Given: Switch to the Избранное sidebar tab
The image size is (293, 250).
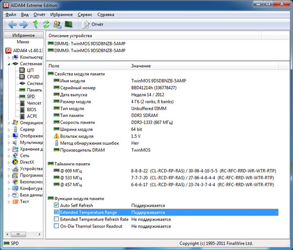Looking at the screenshot, I should 23,35.
